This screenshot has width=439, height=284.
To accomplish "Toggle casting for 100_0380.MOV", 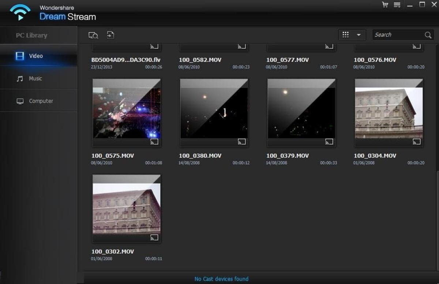I will coord(241,142).
